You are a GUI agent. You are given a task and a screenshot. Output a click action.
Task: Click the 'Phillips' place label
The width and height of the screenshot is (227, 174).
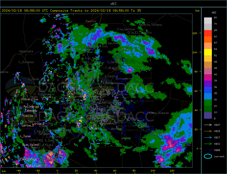click(x=114, y=116)
